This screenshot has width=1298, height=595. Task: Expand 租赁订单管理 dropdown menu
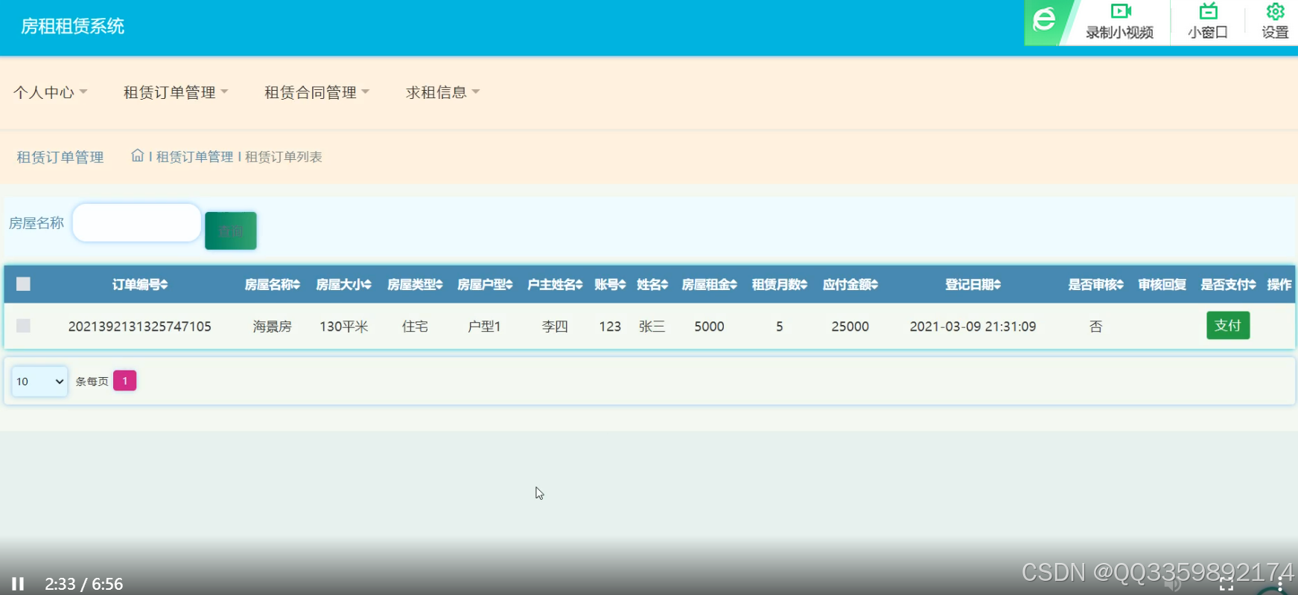point(176,92)
